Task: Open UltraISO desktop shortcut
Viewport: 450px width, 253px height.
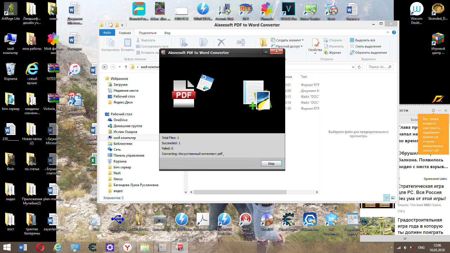Action: coord(267,222)
